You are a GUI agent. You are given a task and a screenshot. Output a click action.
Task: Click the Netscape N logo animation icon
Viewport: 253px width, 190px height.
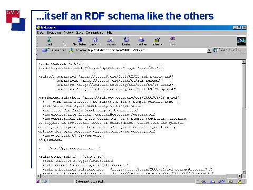241,41
